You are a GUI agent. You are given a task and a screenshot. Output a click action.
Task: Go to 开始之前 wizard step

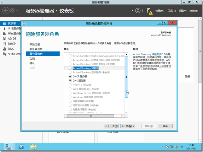(x=35, y=44)
